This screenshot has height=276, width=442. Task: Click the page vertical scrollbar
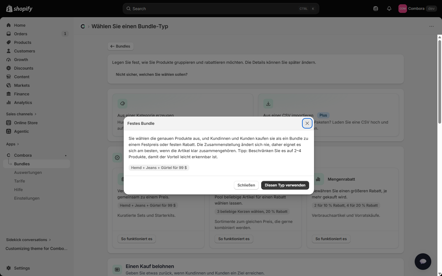(440, 82)
